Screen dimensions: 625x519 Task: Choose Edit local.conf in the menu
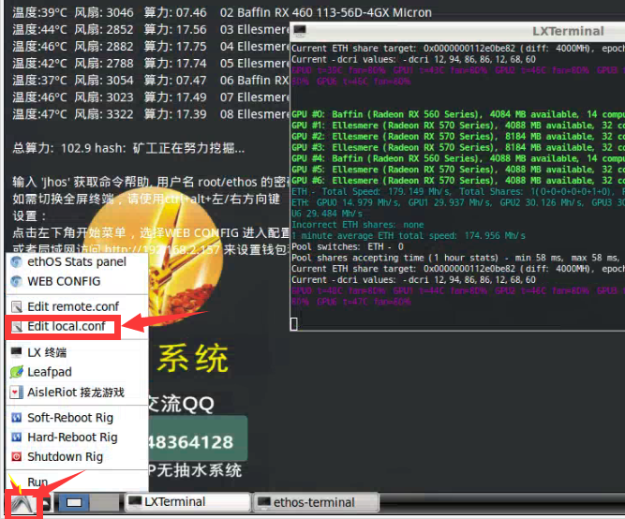pyautogui.click(x=67, y=326)
